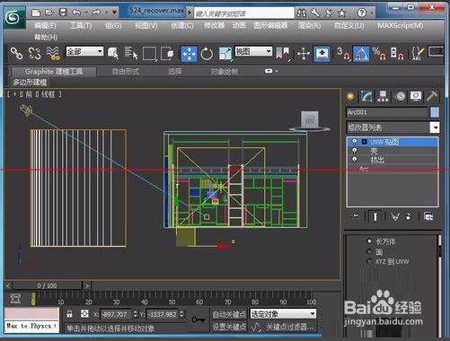This screenshot has width=450, height=341.
Task: Activate the Select Object tool
Action: (x=113, y=54)
